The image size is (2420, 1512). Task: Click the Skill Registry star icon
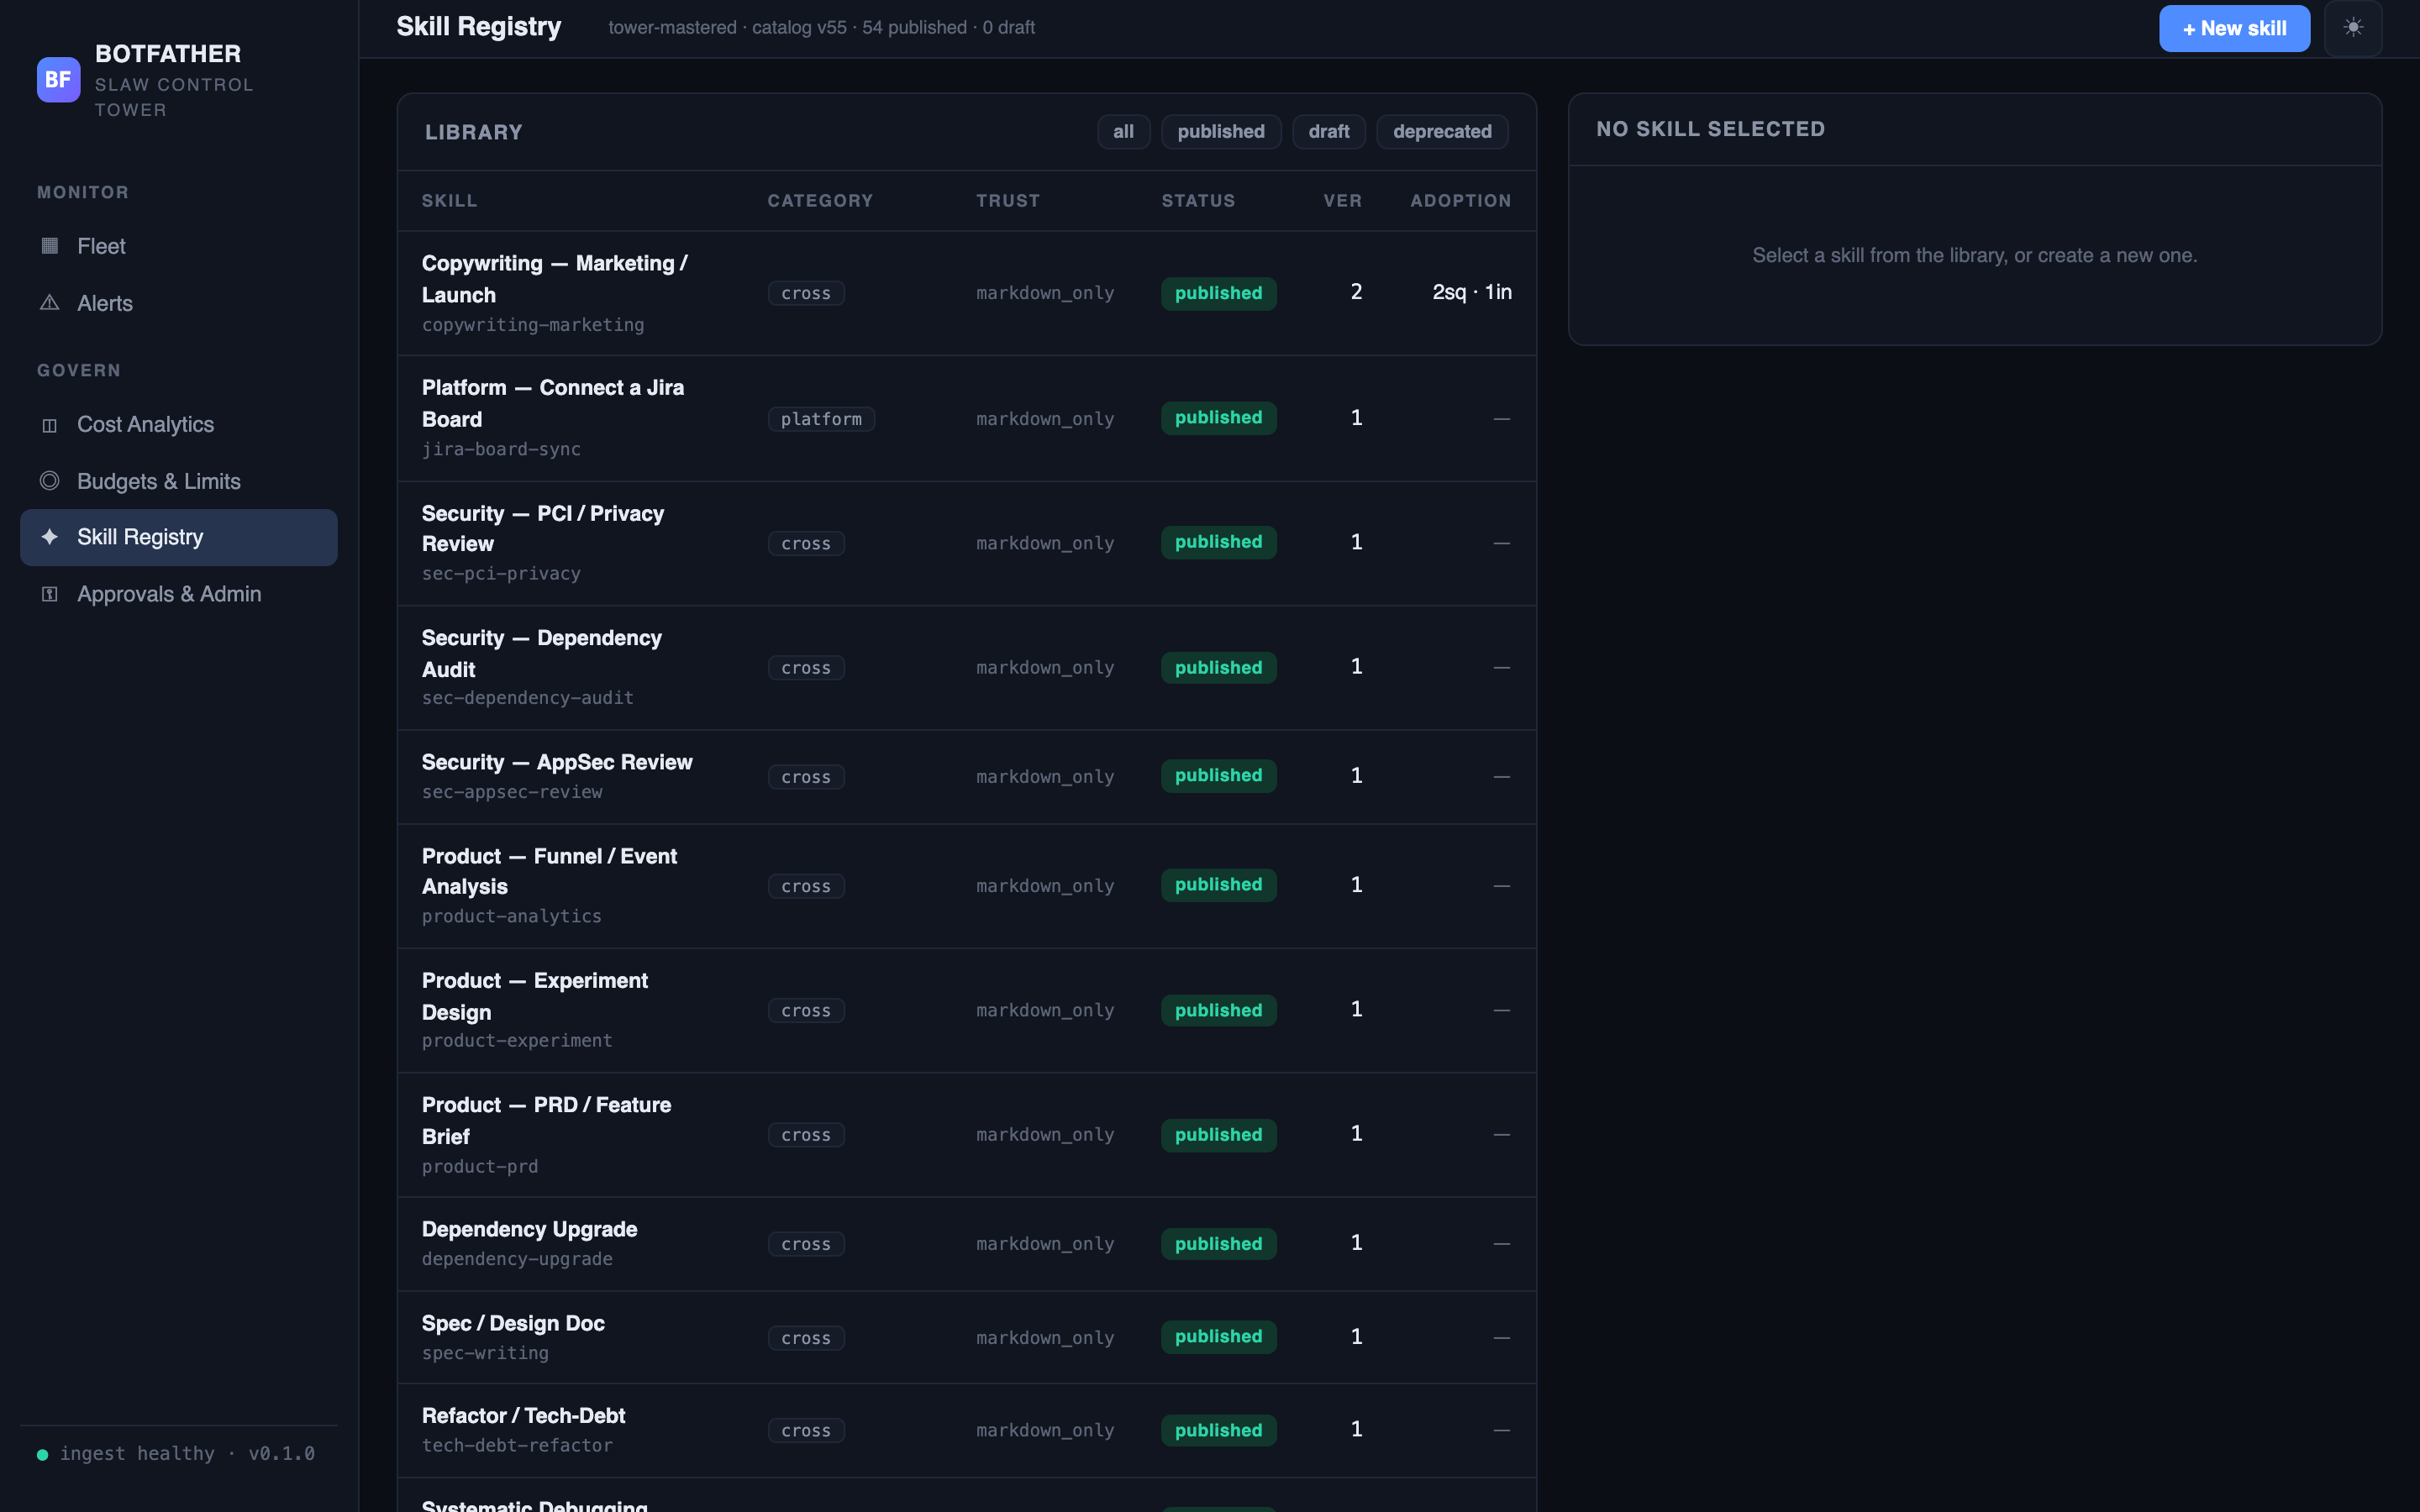49,537
